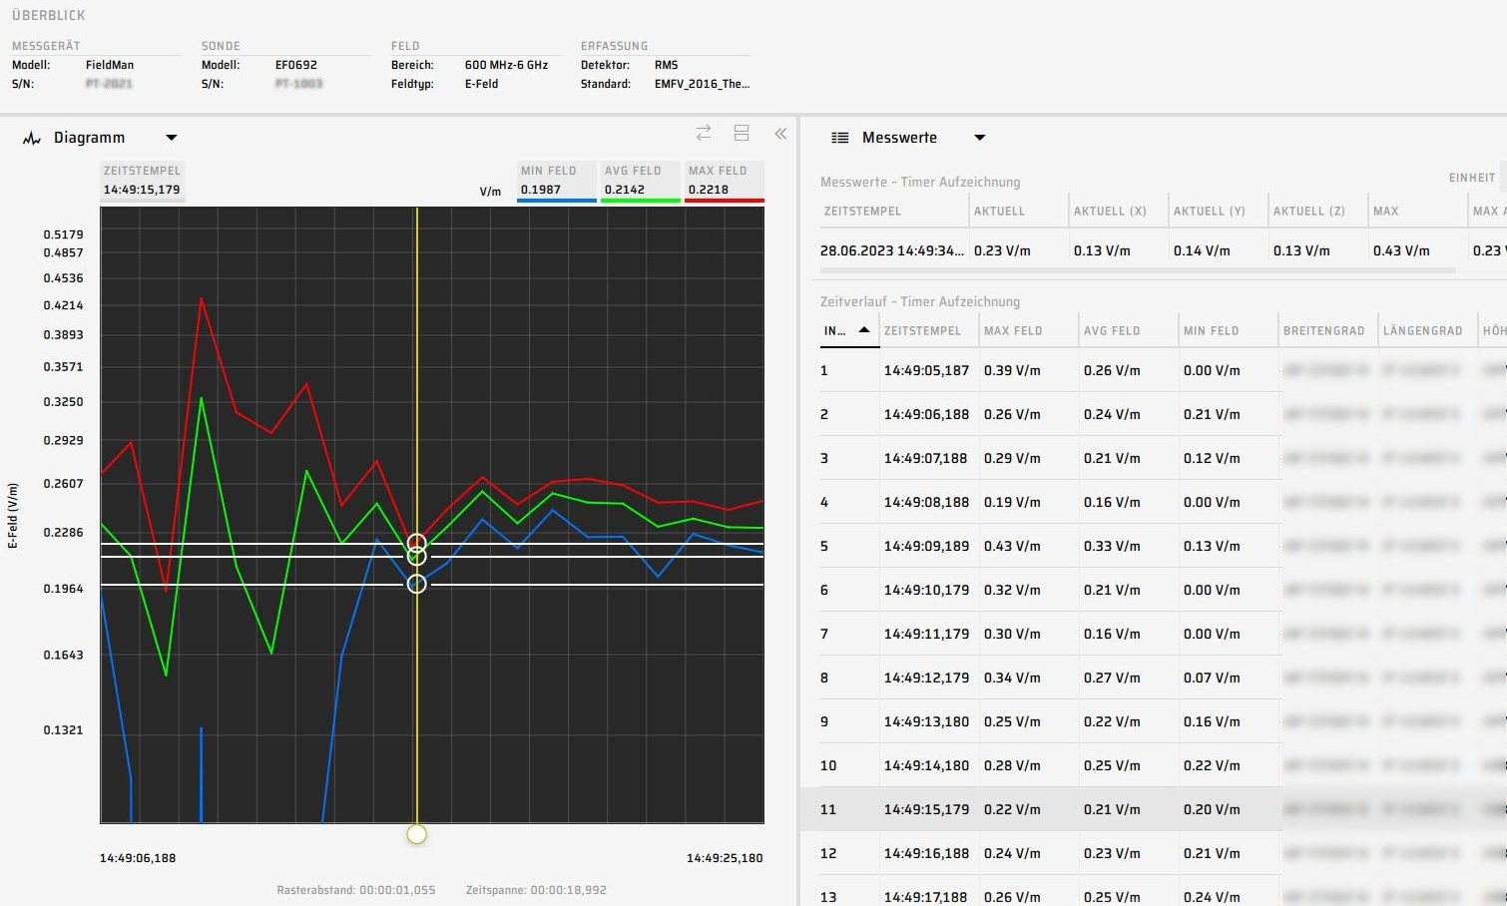Click the Messwerte list icon
1507x906 pixels.
point(840,138)
